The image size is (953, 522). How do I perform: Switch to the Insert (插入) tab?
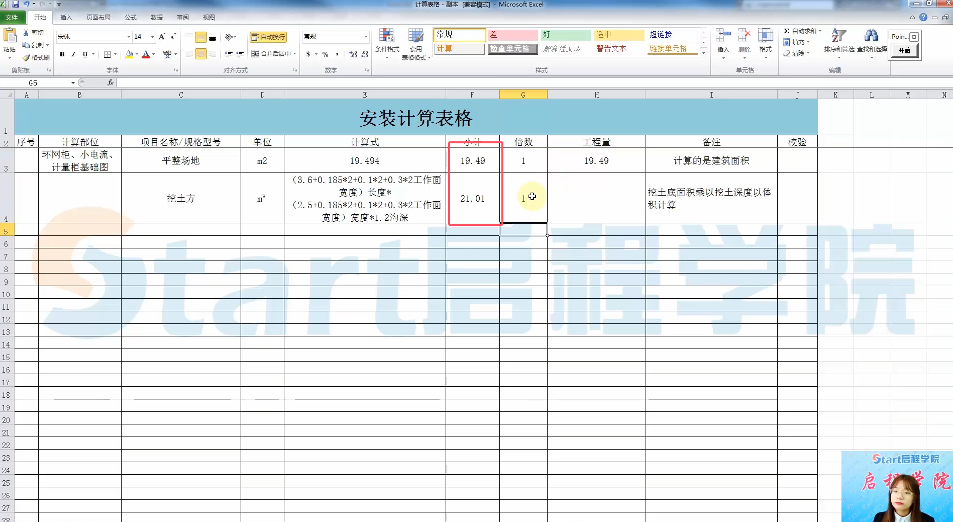click(66, 17)
